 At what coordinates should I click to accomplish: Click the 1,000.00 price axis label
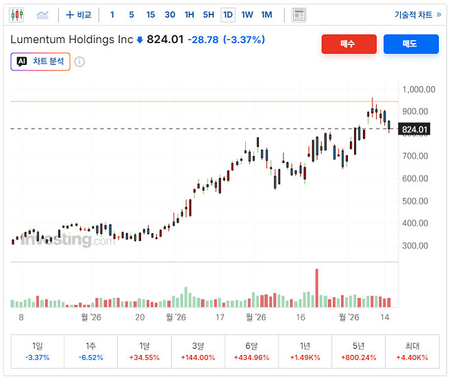(418, 89)
